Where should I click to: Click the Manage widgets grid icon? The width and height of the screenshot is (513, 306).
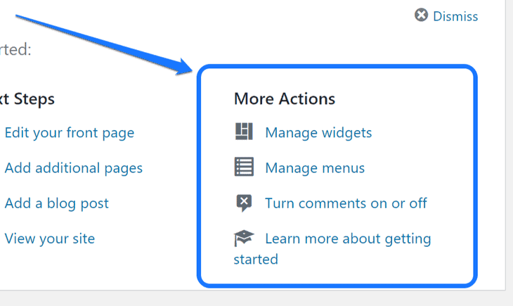coord(243,132)
